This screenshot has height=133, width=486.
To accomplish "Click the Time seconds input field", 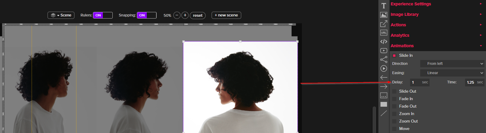I will tap(475, 82).
